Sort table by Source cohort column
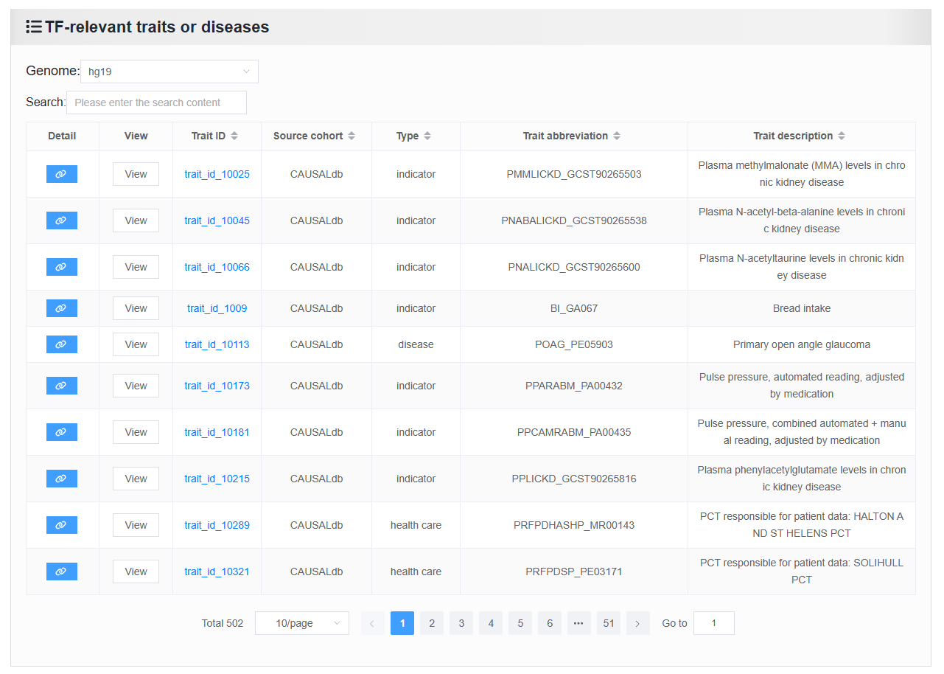Viewport: 944px width, 674px height. coord(352,136)
